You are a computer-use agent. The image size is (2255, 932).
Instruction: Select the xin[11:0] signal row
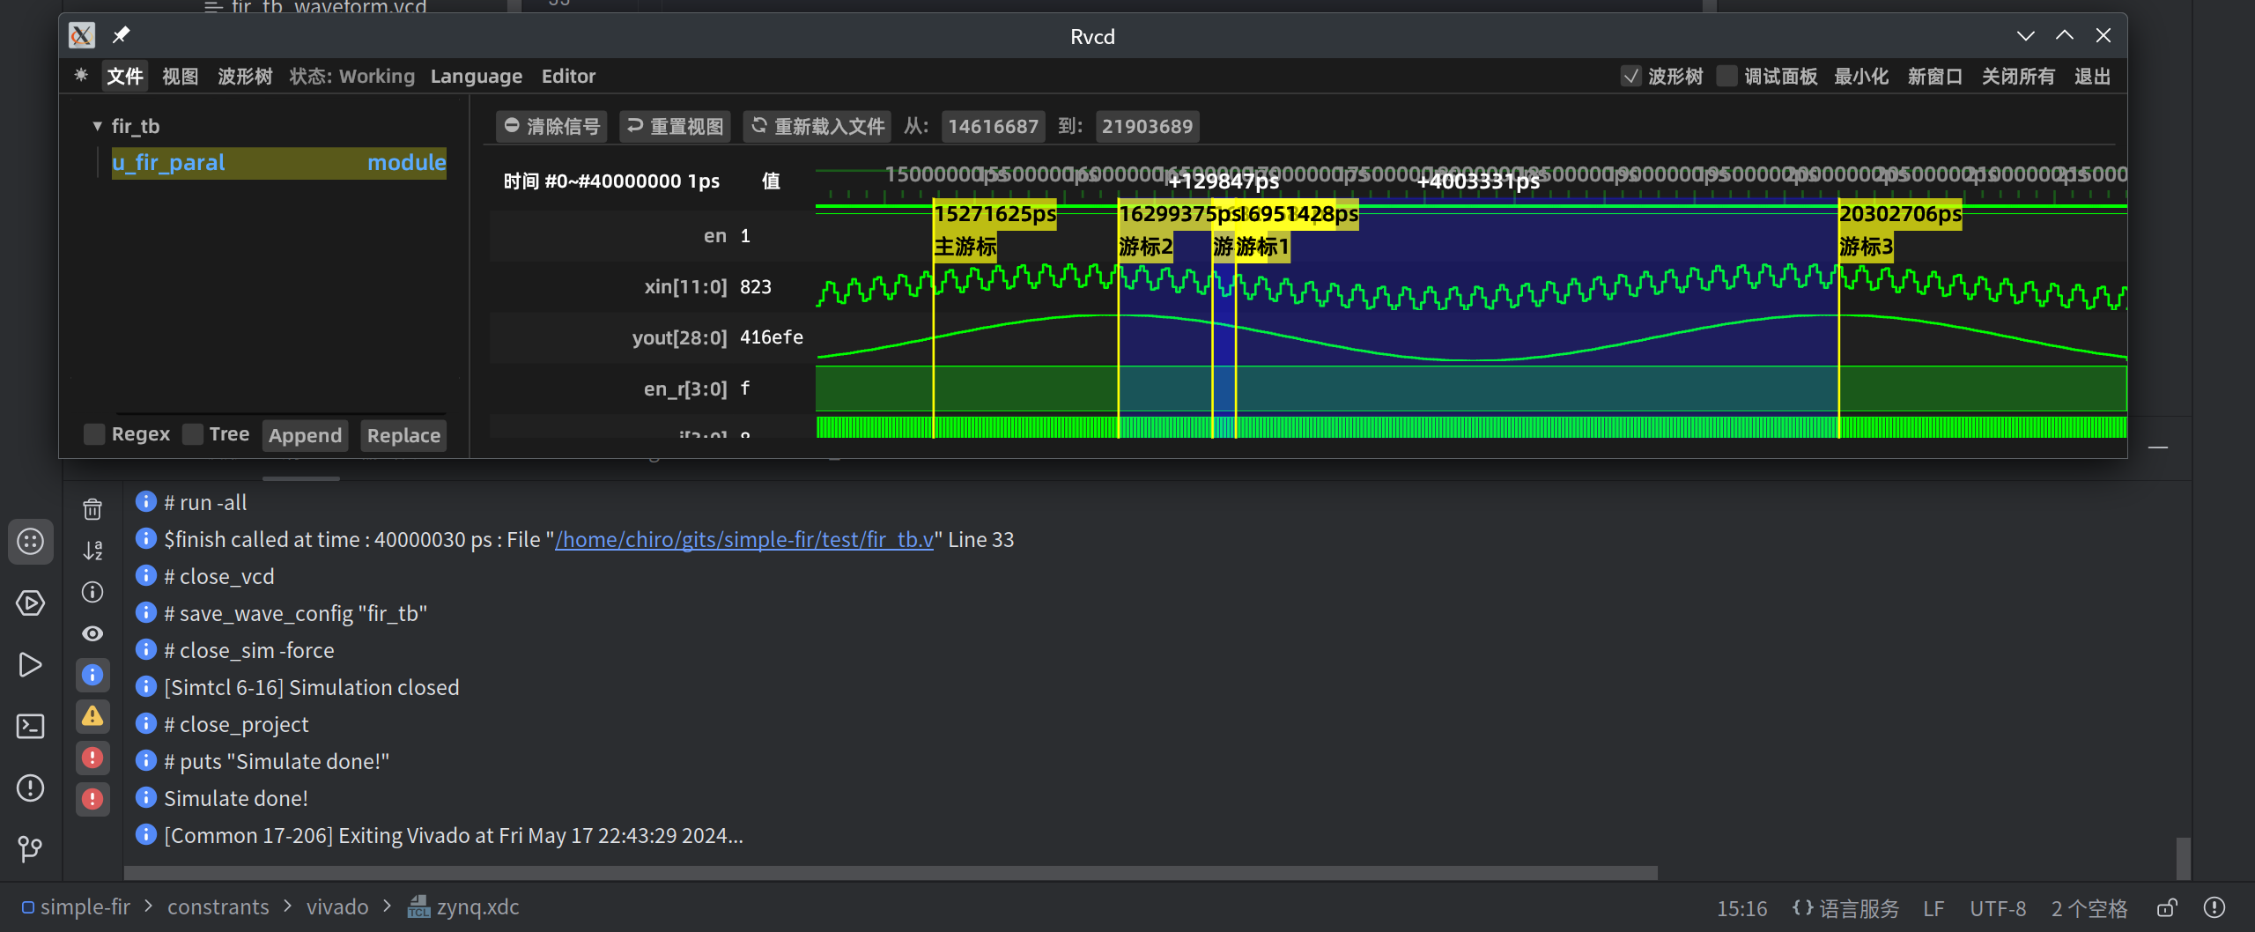pos(652,286)
